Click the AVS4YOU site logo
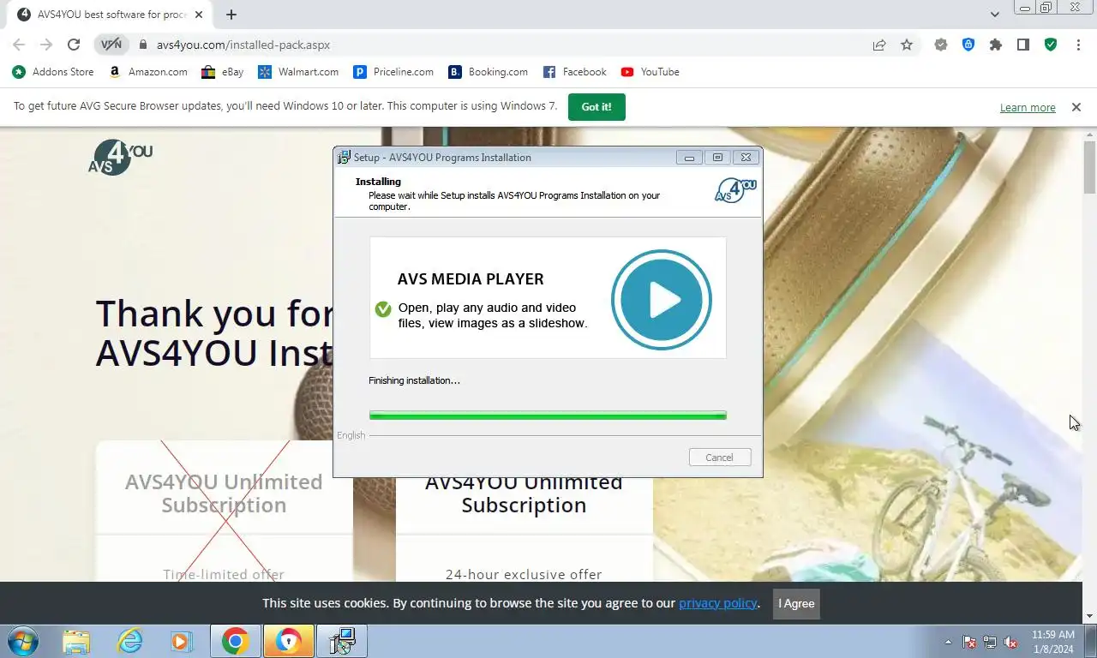 (x=121, y=157)
